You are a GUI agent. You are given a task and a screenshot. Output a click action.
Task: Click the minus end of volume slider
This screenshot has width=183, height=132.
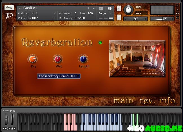click(x=152, y=19)
